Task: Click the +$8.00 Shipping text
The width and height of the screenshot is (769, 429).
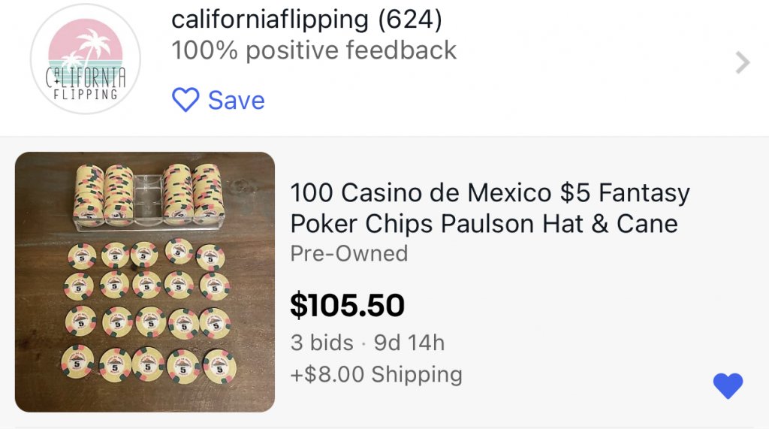Action: click(x=376, y=374)
